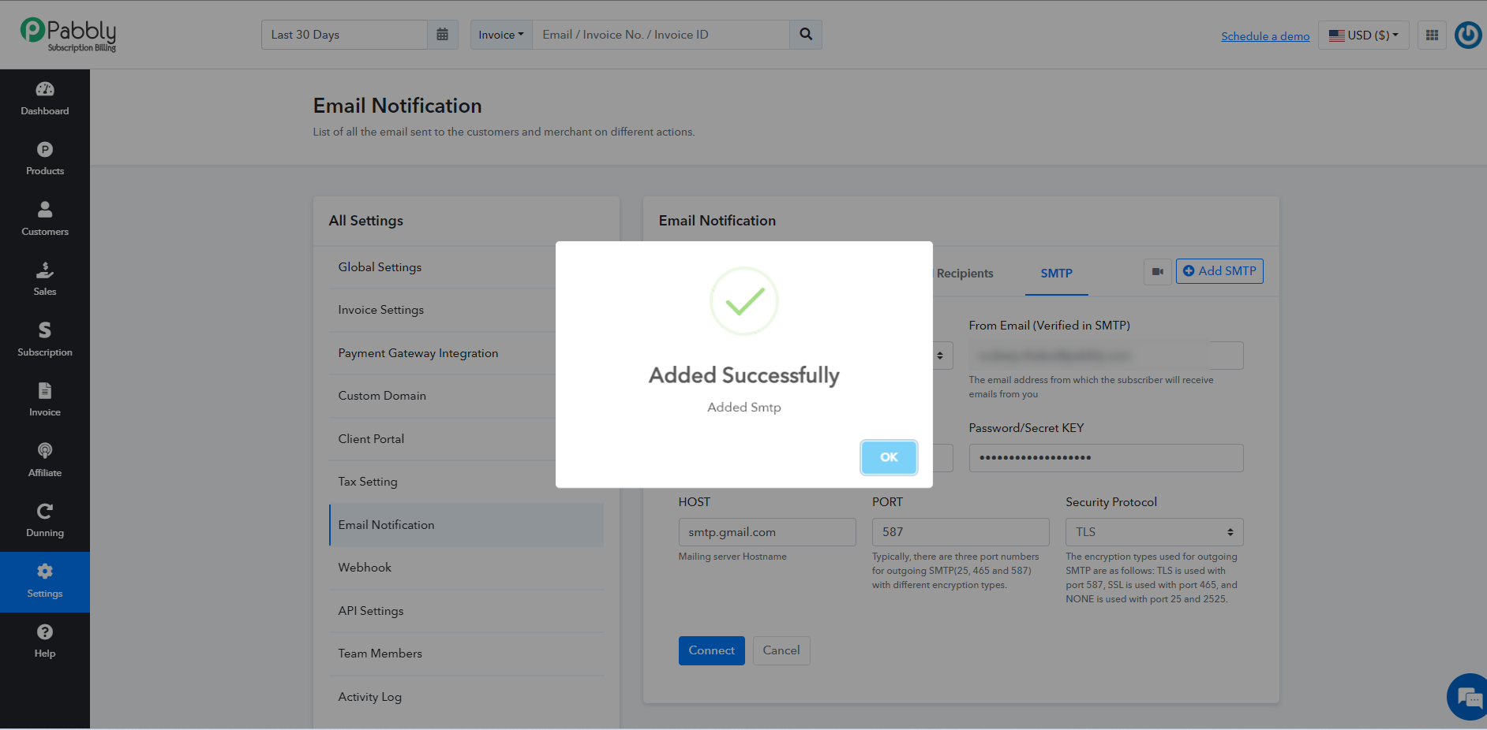Viewport: 1487px width, 730px height.
Task: Open the Recipients tab
Action: [x=964, y=274]
